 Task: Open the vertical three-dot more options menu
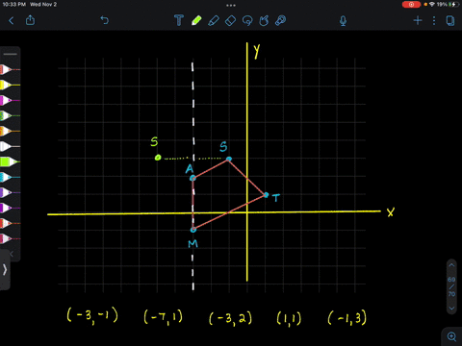434,21
